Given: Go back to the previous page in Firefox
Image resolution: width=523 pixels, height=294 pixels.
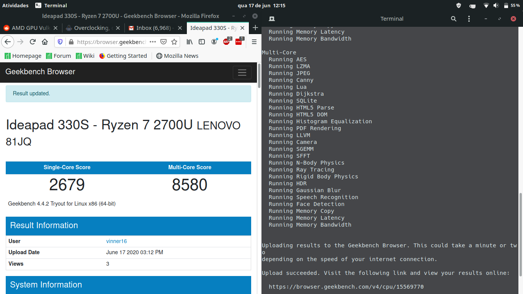Looking at the screenshot, I should click(8, 42).
